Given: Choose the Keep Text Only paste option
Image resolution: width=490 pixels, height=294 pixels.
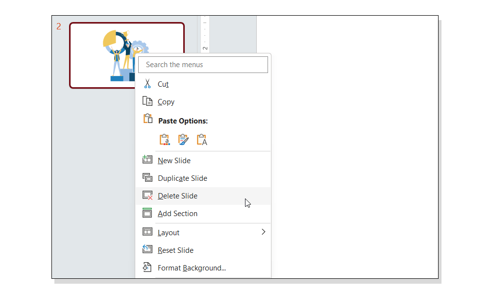Looking at the screenshot, I should [201, 139].
